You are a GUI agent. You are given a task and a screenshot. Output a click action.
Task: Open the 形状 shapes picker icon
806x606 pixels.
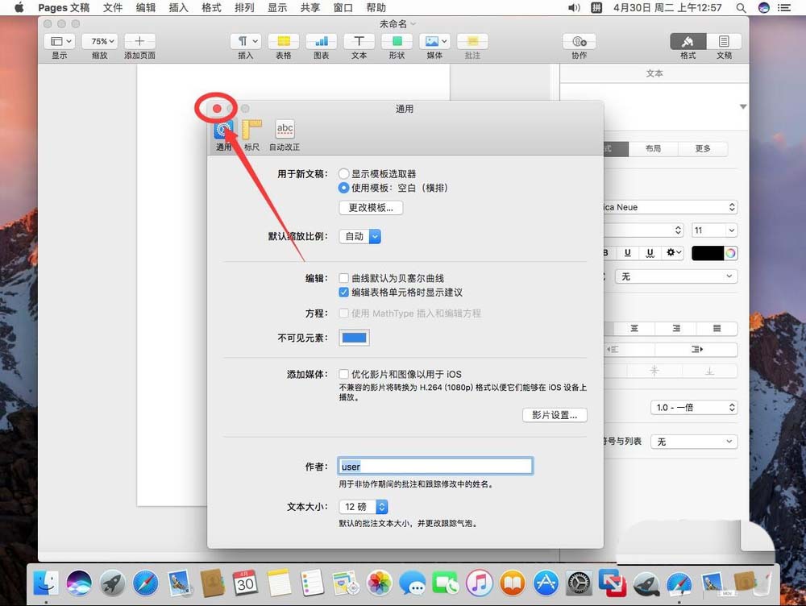(396, 41)
